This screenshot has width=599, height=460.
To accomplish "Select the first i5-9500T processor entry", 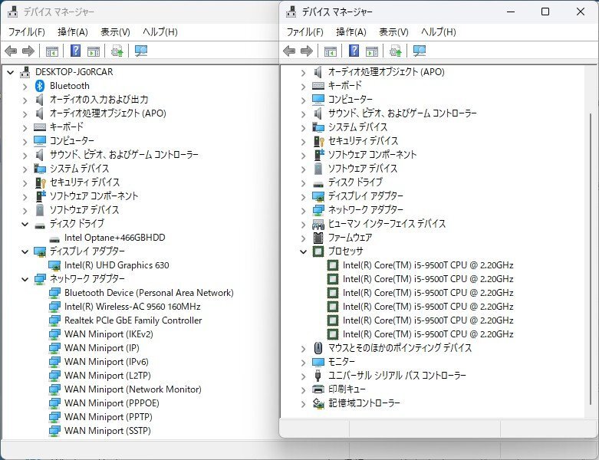I will tap(427, 265).
